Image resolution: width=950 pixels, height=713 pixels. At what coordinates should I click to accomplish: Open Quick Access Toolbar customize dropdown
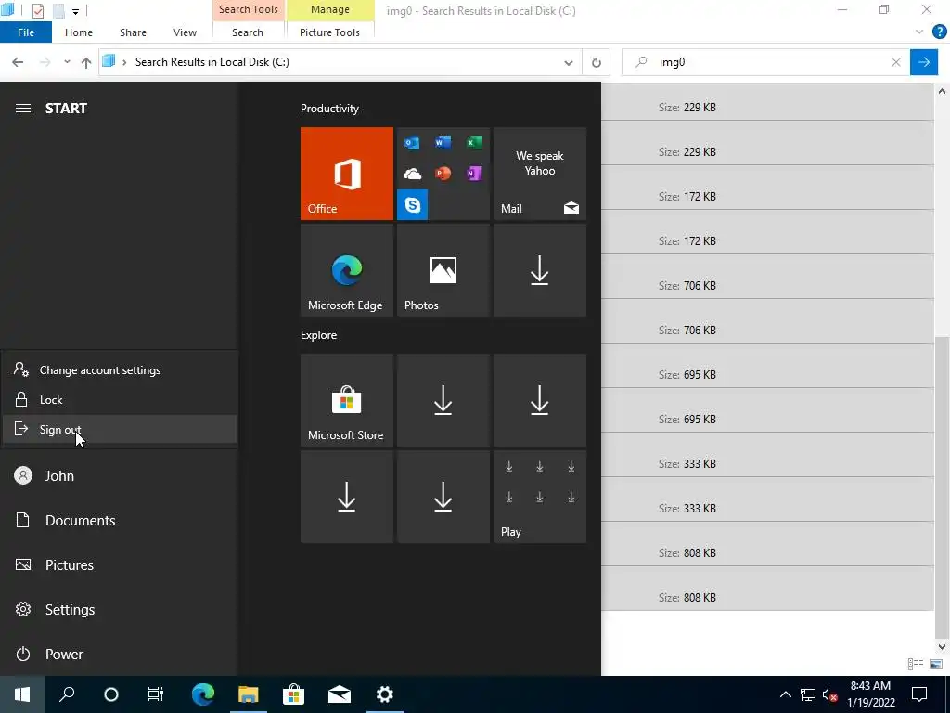coord(75,11)
